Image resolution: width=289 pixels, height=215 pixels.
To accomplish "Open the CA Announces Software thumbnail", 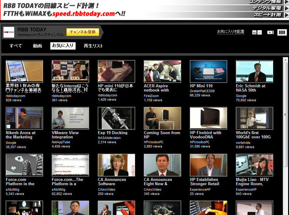I will coord(117,165).
